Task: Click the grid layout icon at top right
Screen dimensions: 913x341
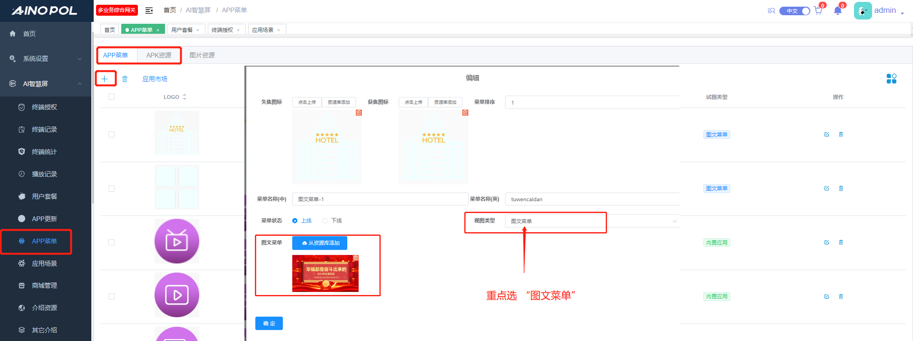Action: click(x=891, y=78)
